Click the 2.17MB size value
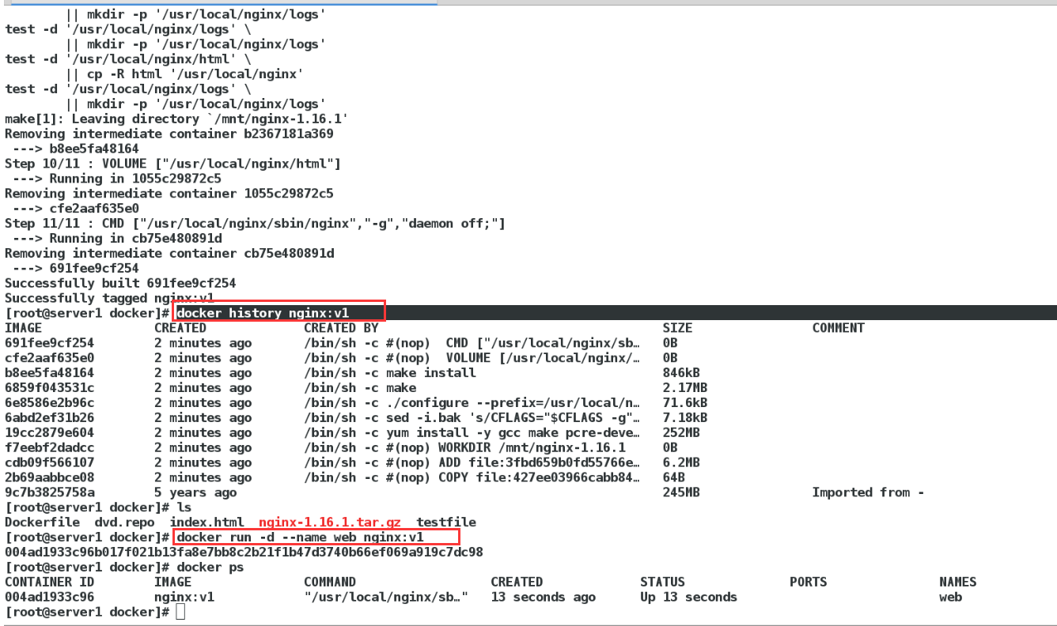1057x626 pixels. (x=685, y=388)
